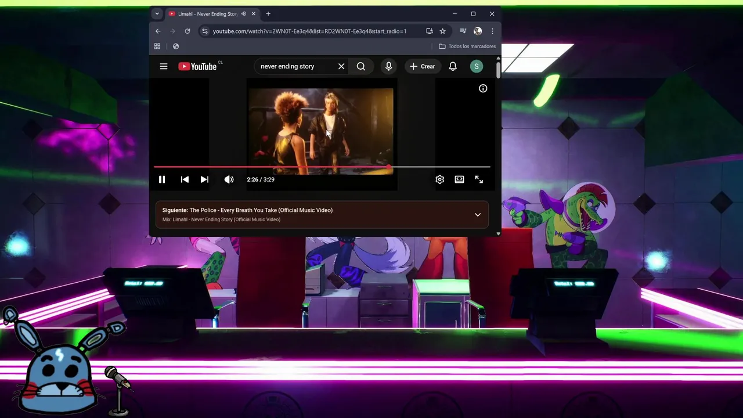
Task: Click the youtube.com address bar URL
Action: pyautogui.click(x=309, y=31)
